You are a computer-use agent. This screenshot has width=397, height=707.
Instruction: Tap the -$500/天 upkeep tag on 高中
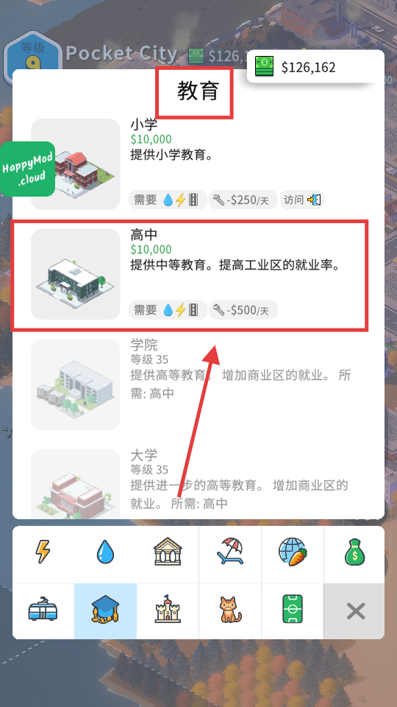(x=243, y=310)
